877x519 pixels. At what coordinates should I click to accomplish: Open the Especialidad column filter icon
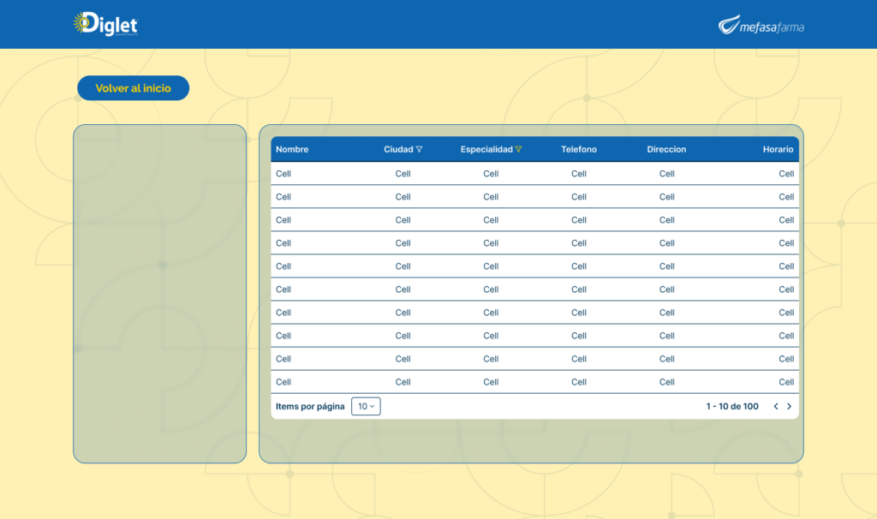pyautogui.click(x=518, y=150)
